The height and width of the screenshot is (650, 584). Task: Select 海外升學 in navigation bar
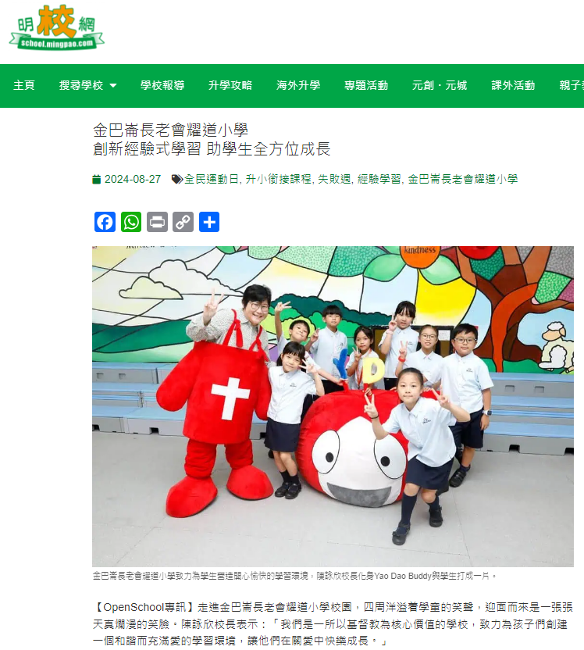[x=298, y=85]
